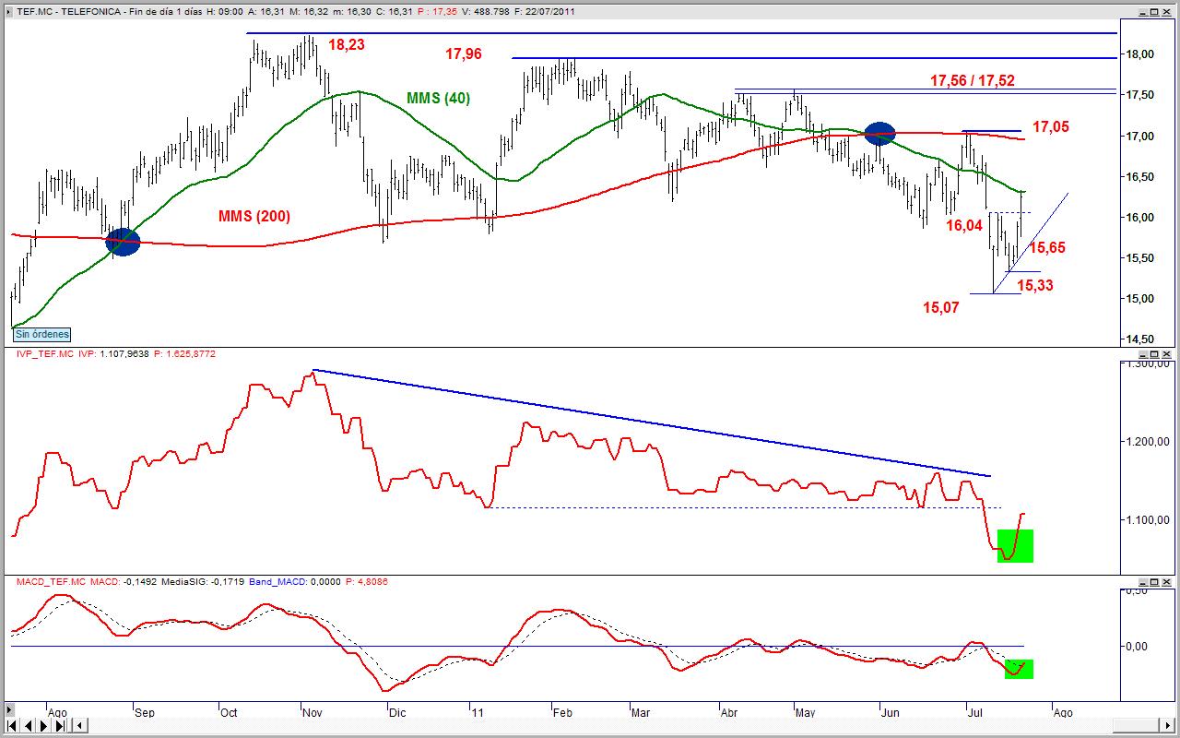Click the '17,56 / 17,52' level label
The image size is (1180, 738).
tap(973, 81)
